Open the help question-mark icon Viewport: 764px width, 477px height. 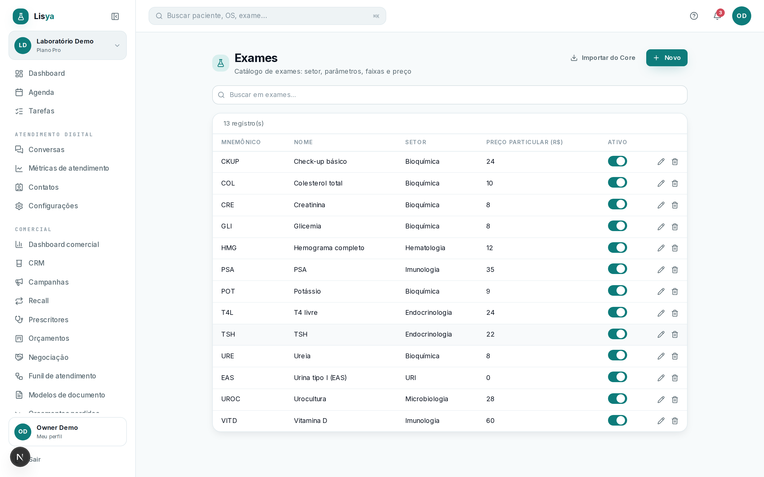click(x=694, y=16)
